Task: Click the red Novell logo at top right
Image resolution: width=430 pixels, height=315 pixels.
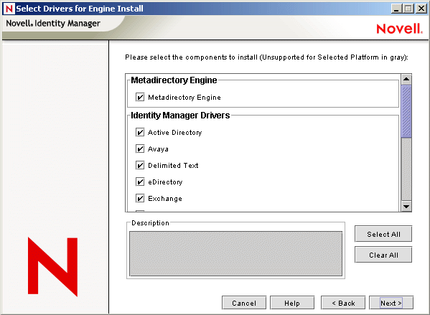Action: tap(399, 29)
